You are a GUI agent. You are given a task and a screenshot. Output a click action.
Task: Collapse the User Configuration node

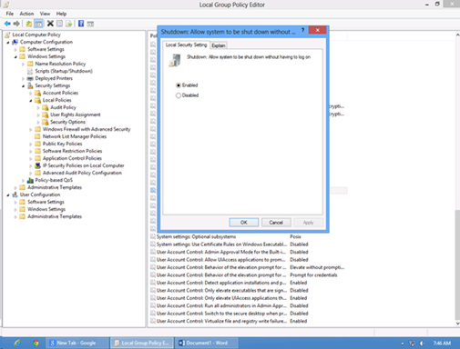(x=8, y=195)
